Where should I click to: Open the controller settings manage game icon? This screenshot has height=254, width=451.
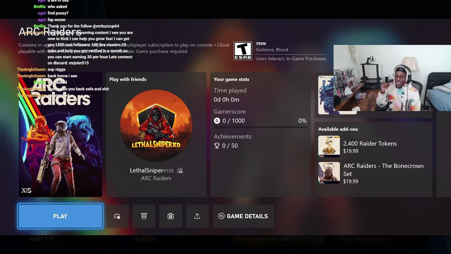[x=117, y=216]
